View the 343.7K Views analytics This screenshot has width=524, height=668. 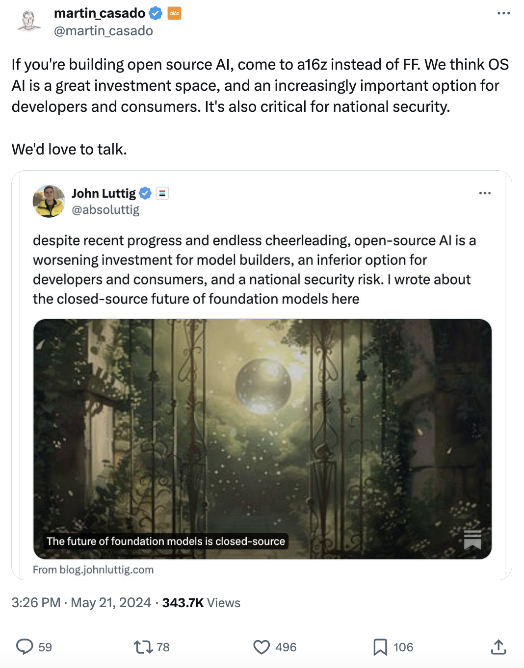coord(201,603)
